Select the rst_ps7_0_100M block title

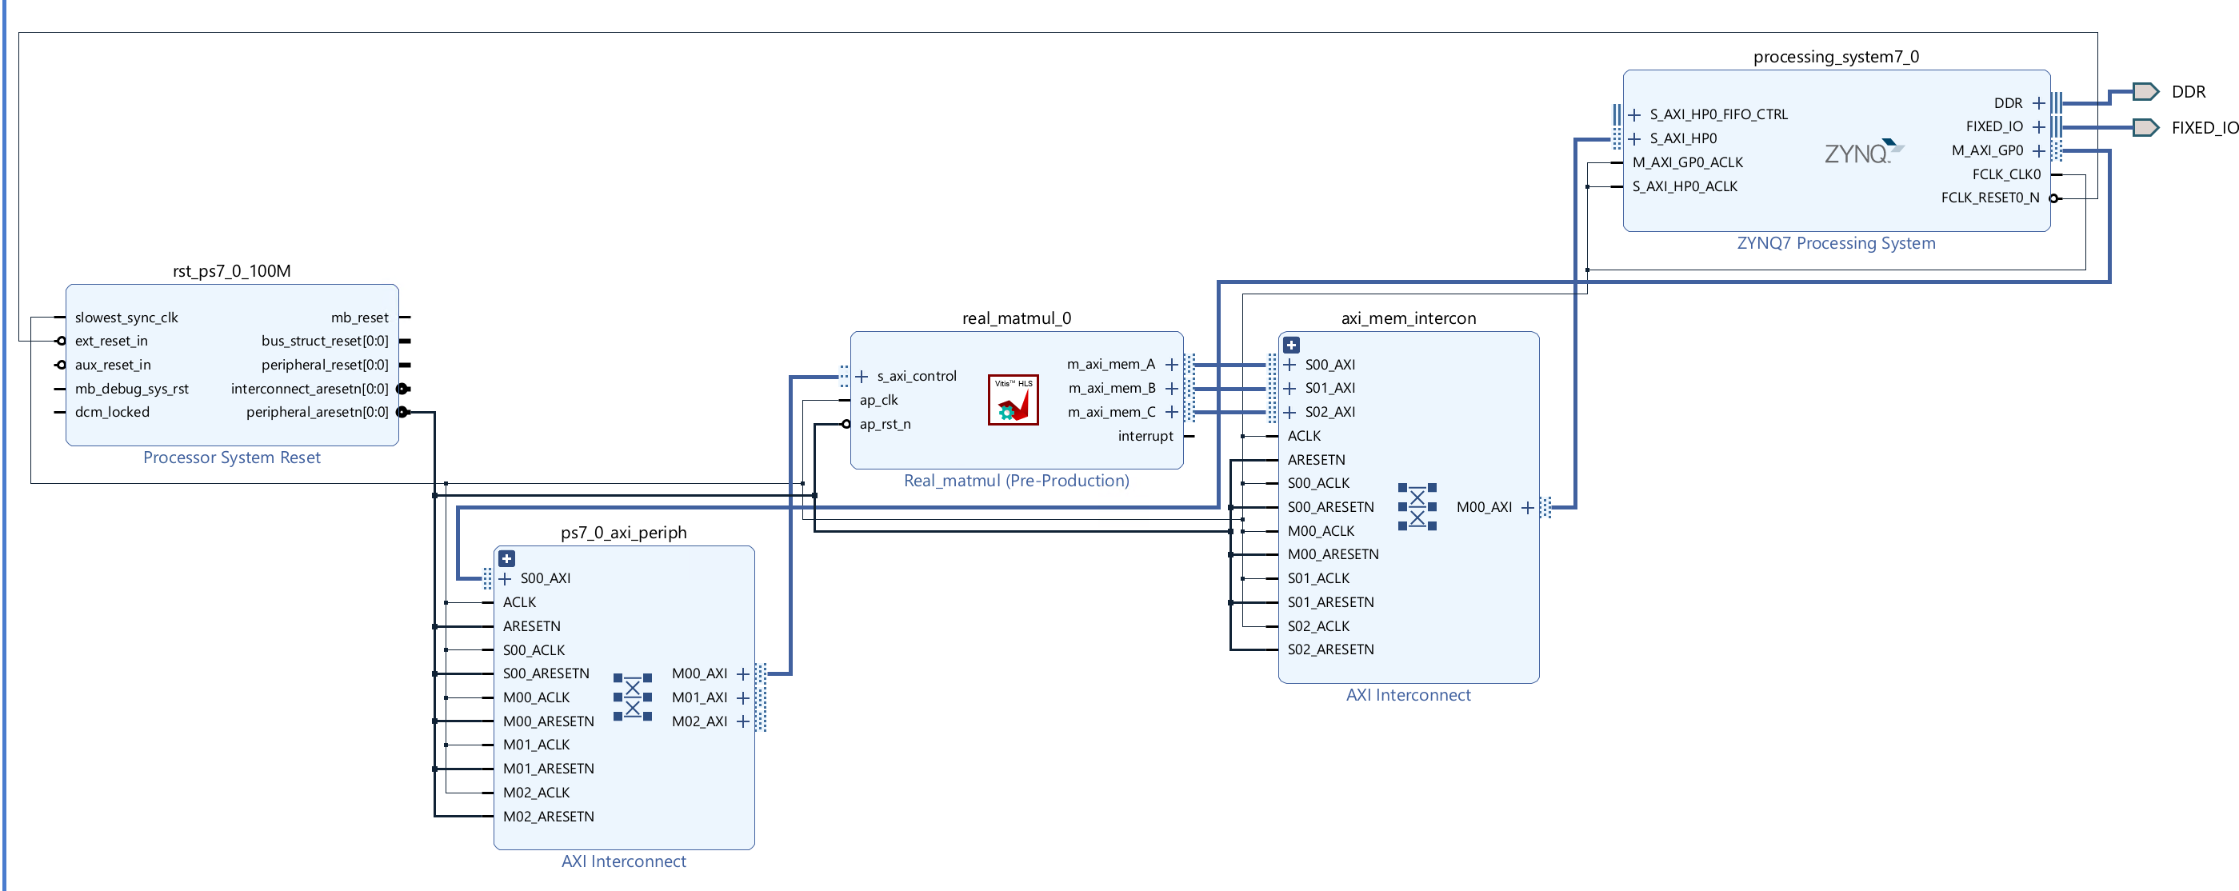point(232,271)
